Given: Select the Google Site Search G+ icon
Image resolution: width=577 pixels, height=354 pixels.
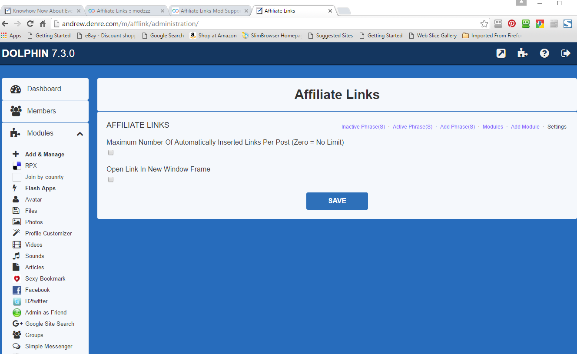Looking at the screenshot, I should click(x=18, y=324).
